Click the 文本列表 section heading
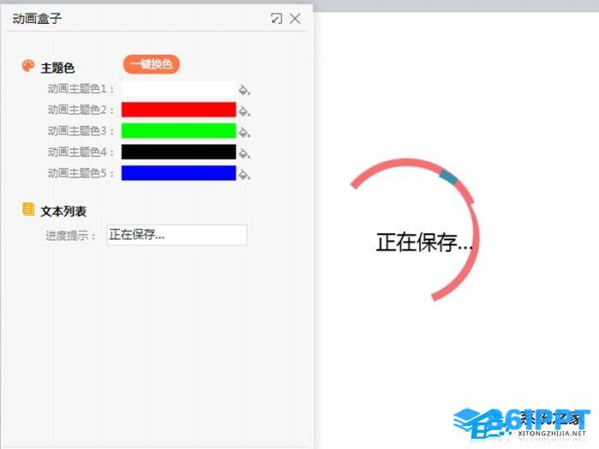The image size is (599, 449). pyautogui.click(x=63, y=211)
